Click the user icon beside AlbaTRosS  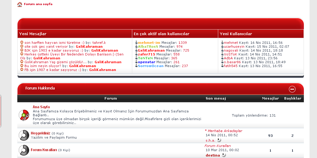click(136, 46)
